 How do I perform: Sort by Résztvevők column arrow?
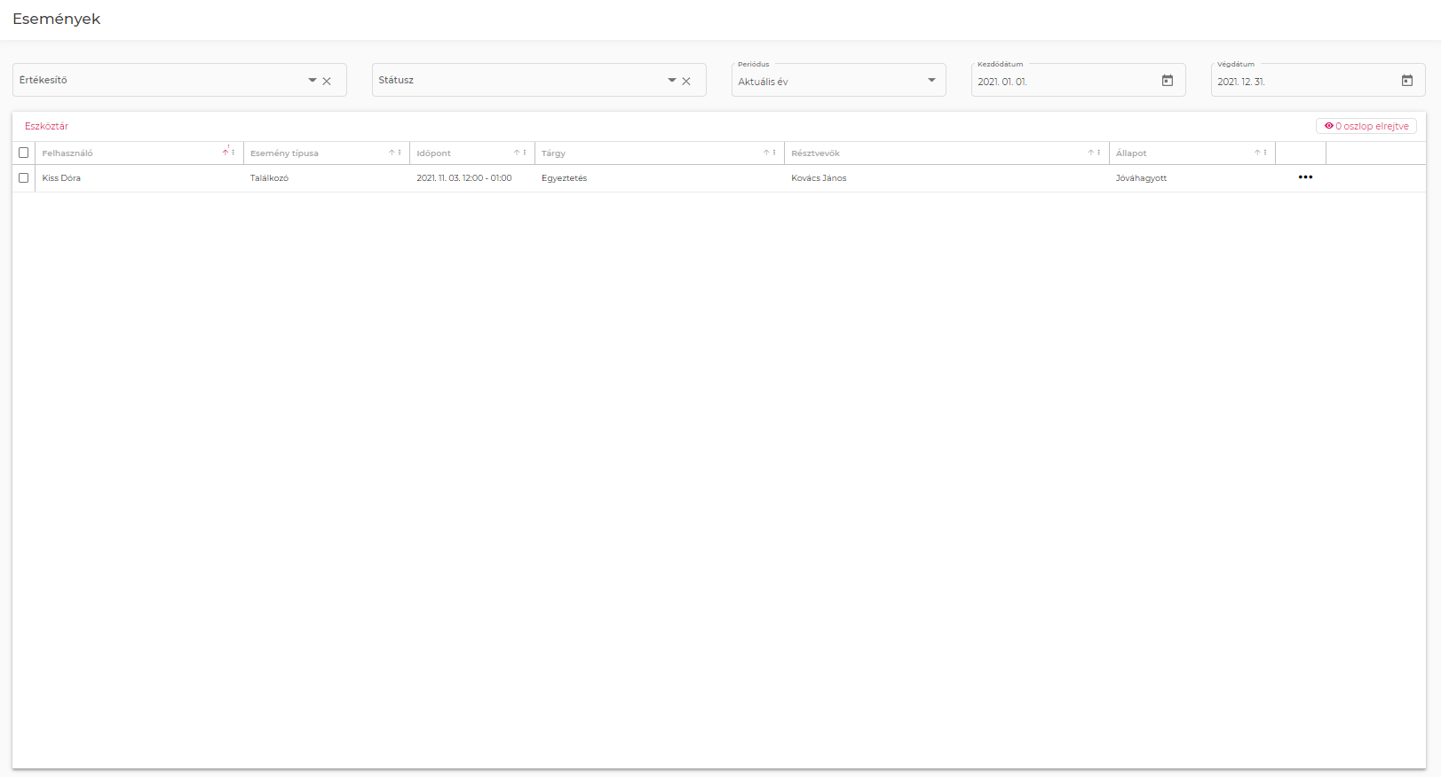point(1090,153)
